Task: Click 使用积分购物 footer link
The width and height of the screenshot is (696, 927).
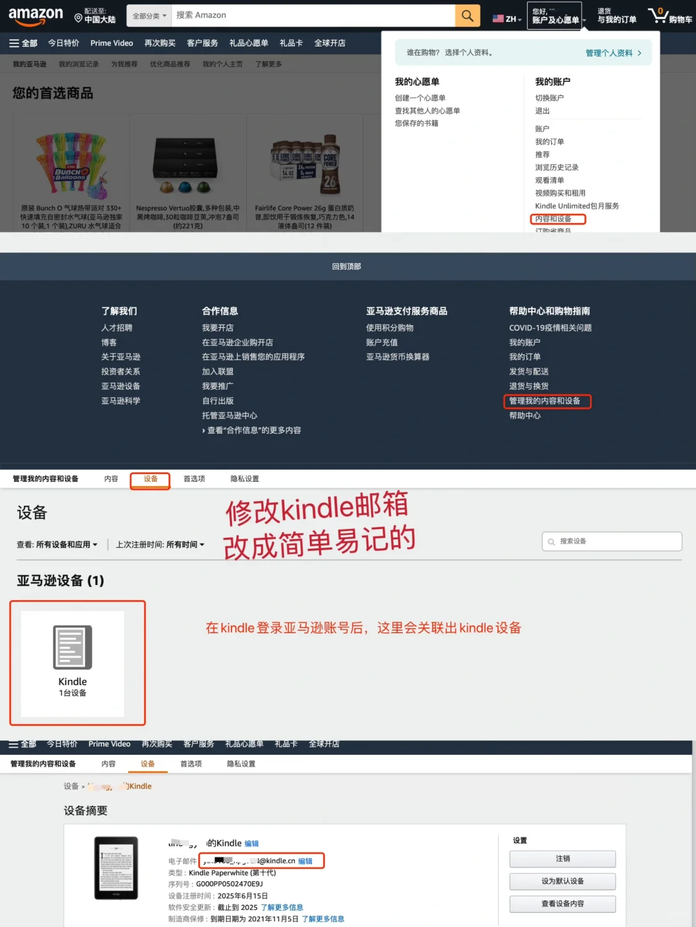Action: click(x=390, y=328)
